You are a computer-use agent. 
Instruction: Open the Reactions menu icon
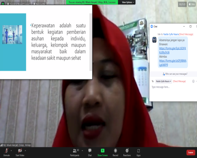click(127, 150)
